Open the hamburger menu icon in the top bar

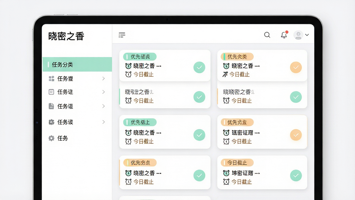pos(122,35)
